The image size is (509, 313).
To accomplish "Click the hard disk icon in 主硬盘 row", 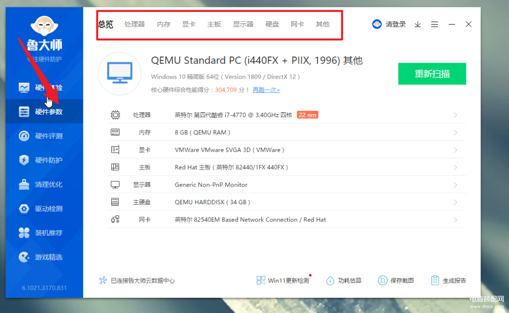I will click(x=115, y=202).
